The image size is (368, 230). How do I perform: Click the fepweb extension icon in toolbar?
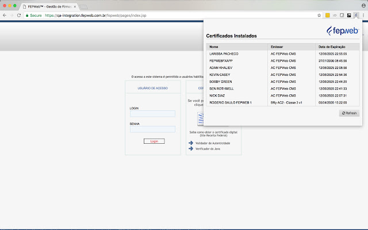point(356,16)
